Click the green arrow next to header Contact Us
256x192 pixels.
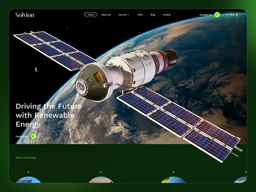[x=217, y=15]
